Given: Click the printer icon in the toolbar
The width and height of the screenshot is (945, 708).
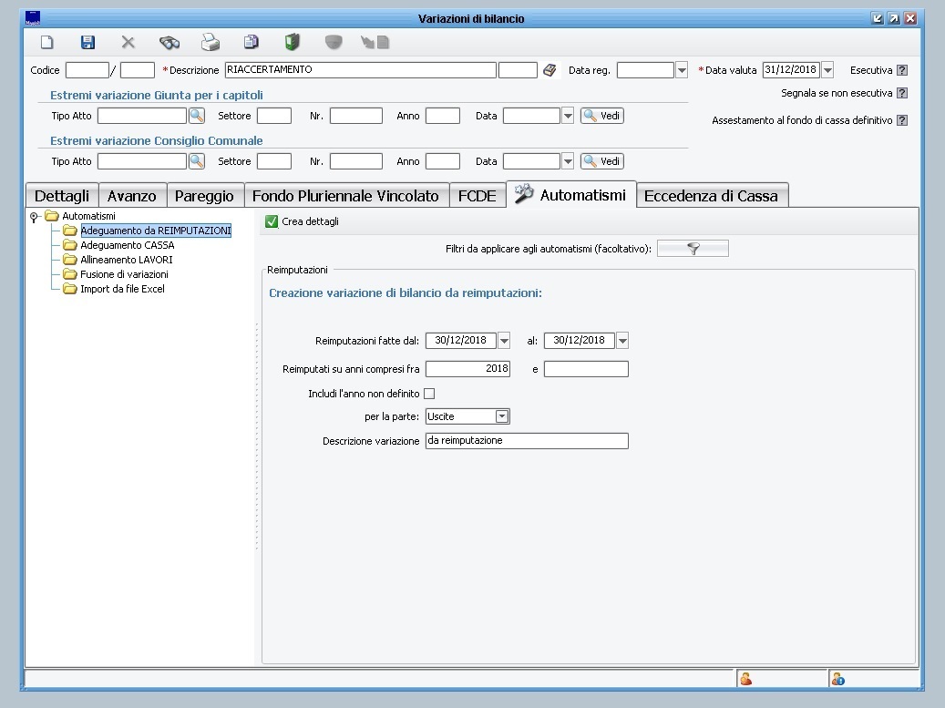Looking at the screenshot, I should [211, 42].
